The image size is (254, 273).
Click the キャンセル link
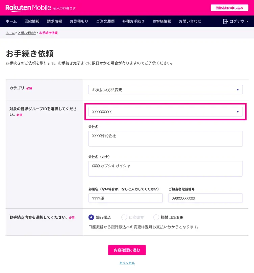127,263
